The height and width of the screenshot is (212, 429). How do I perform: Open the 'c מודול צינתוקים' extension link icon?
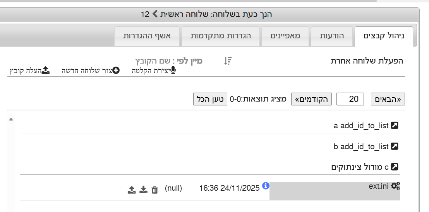(395, 167)
